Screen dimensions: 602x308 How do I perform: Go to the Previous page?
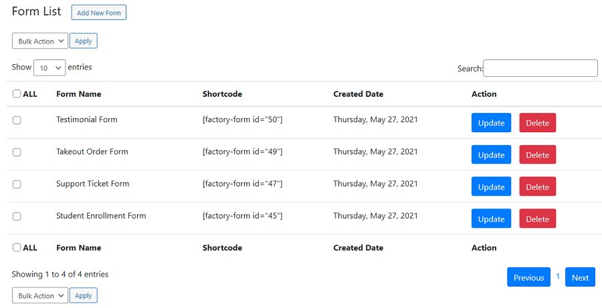coord(528,277)
